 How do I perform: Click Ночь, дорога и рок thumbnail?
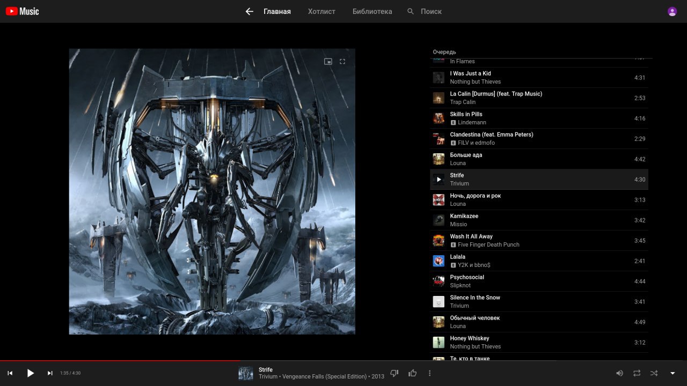(x=438, y=200)
